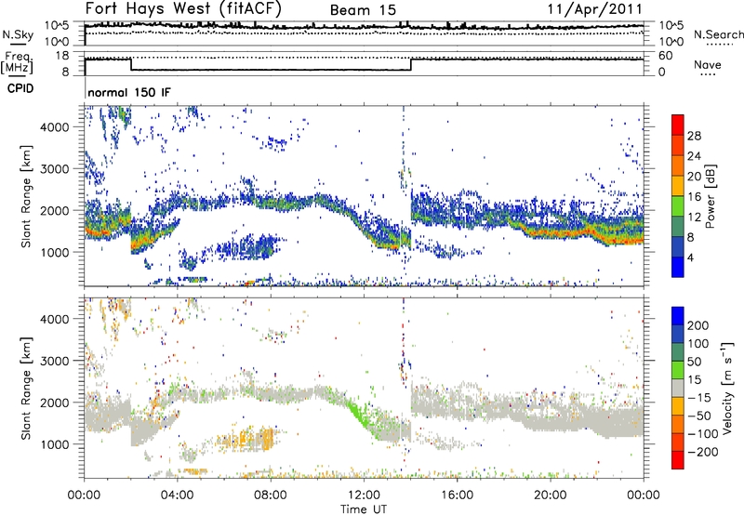Click the power panel 'Slant Range [km]' label
This screenshot has width=744, height=515.
click(26, 196)
